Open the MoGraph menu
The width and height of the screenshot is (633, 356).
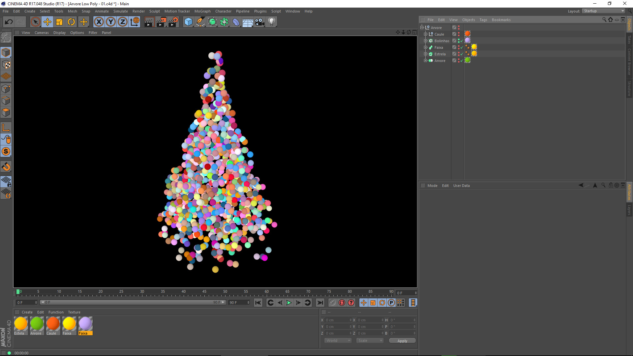pos(202,11)
